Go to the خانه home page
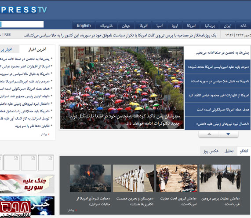251x218 pixels. click(243, 26)
